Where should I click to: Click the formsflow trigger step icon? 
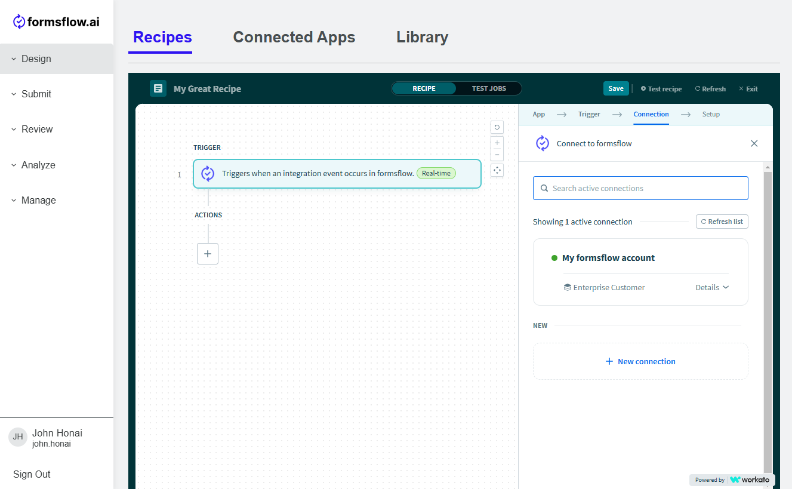[x=208, y=174]
